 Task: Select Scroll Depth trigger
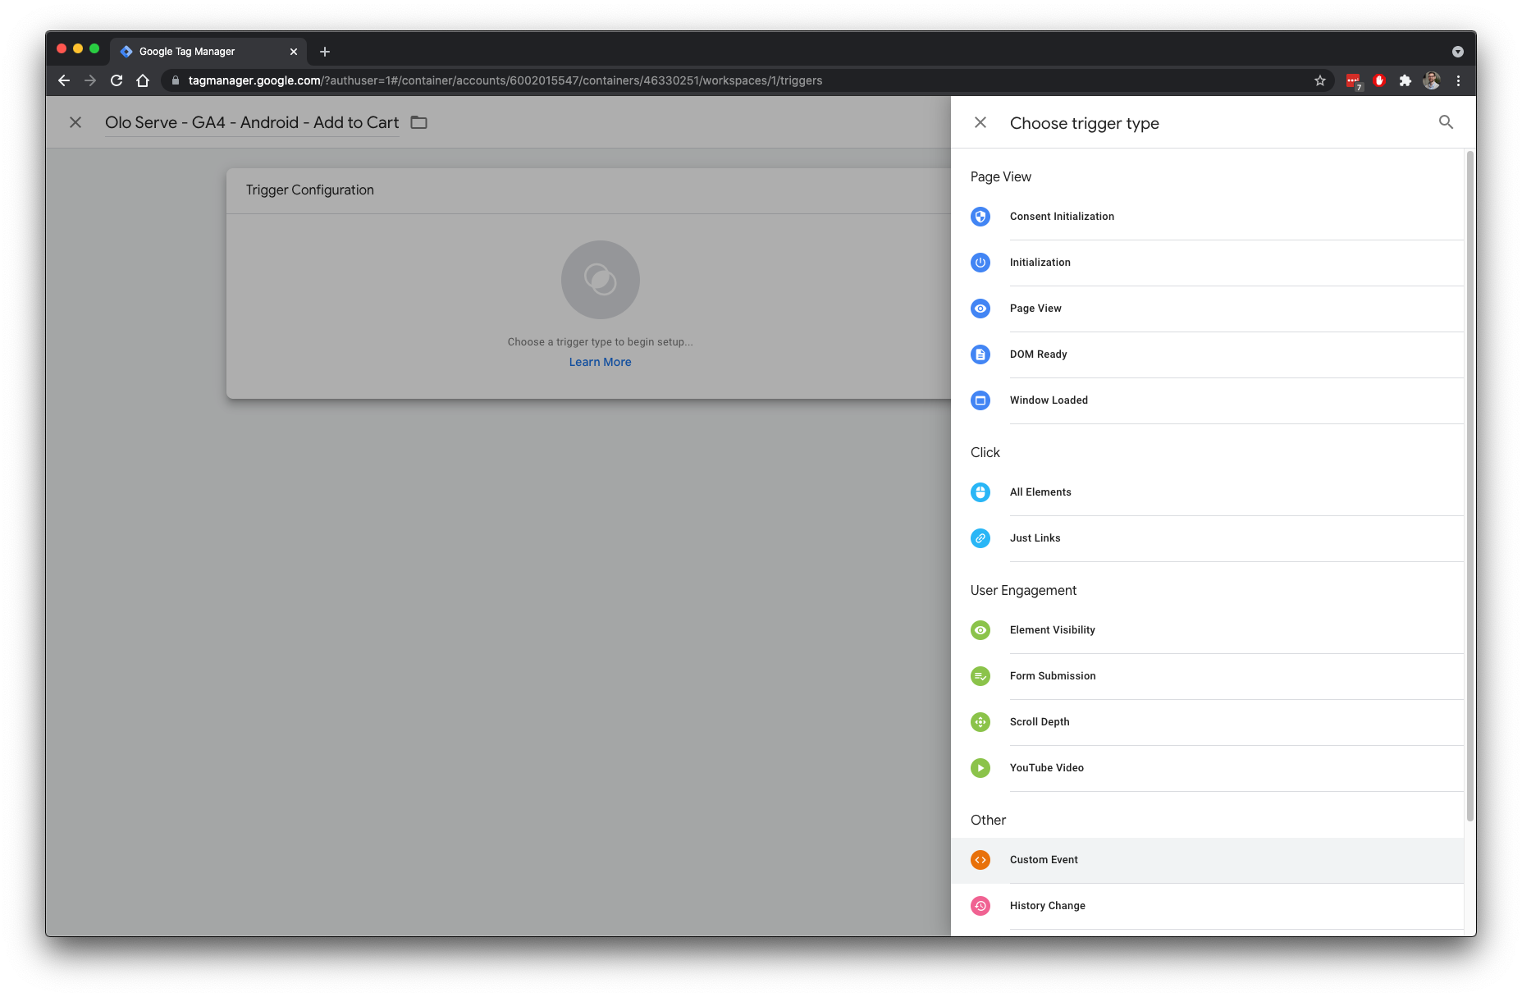[1207, 722]
